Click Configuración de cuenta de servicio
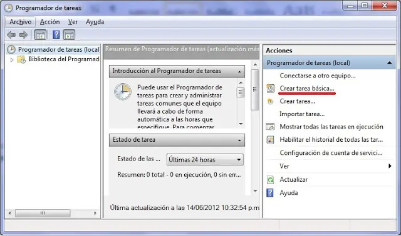 click(x=331, y=153)
